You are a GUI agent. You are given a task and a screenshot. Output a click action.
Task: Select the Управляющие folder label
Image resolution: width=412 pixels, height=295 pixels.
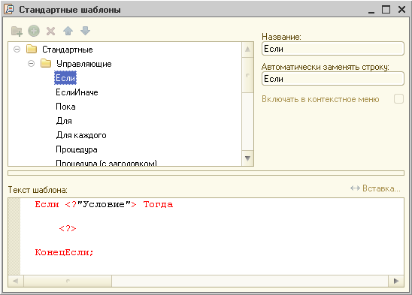83,64
